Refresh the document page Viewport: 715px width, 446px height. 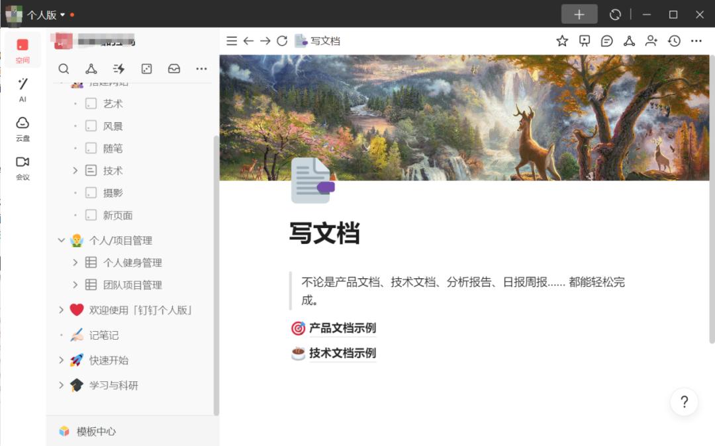click(x=282, y=41)
